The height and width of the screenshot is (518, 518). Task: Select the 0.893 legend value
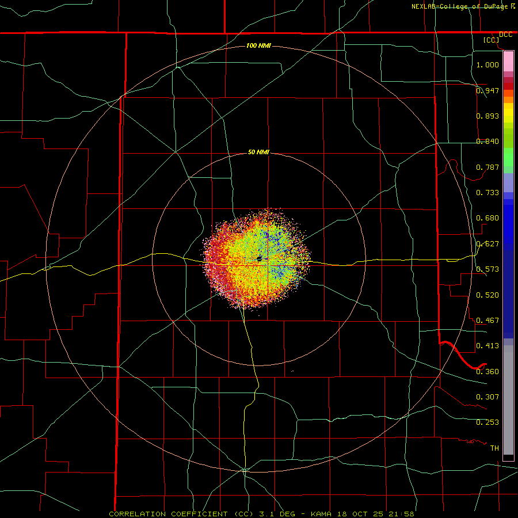pyautogui.click(x=487, y=116)
